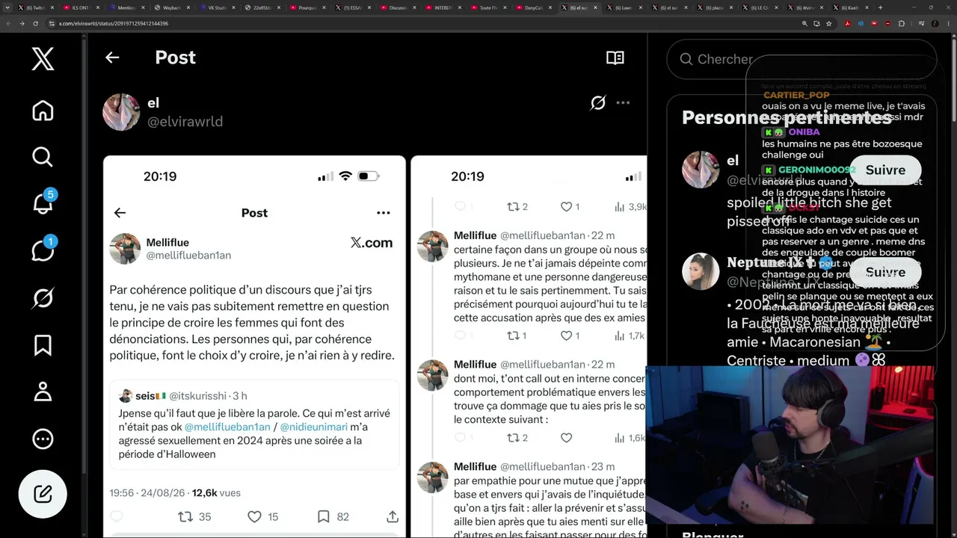Screen dimensions: 957x538
Task: Switch to the Pourquoi YouTube tab
Action: [307, 7]
